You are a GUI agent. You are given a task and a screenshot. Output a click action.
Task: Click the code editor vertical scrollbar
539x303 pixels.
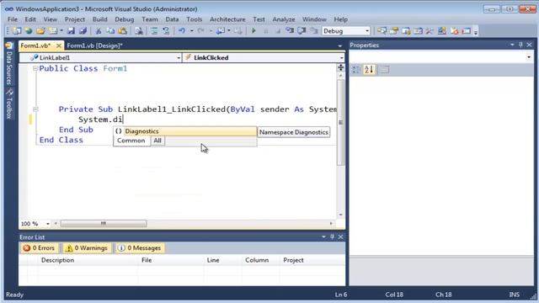click(x=340, y=122)
